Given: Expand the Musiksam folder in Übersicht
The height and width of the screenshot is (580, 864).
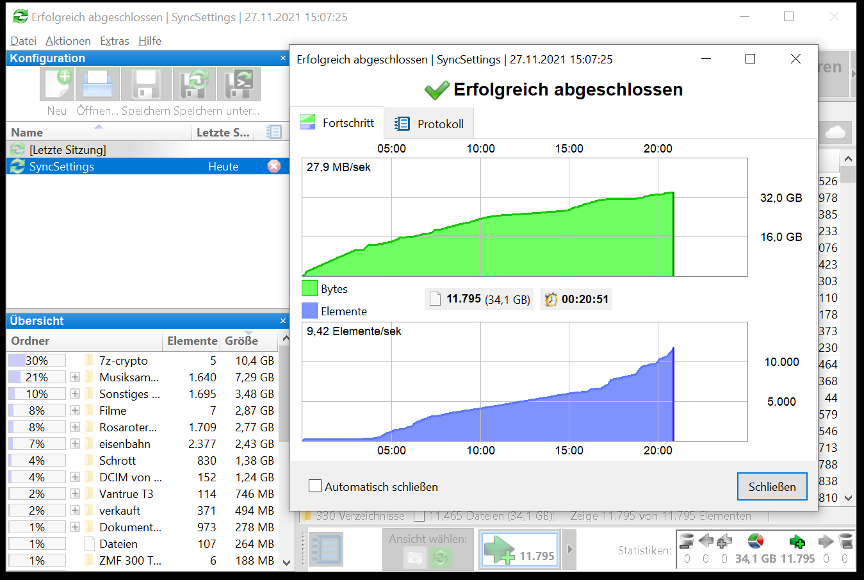Looking at the screenshot, I should coord(74,377).
